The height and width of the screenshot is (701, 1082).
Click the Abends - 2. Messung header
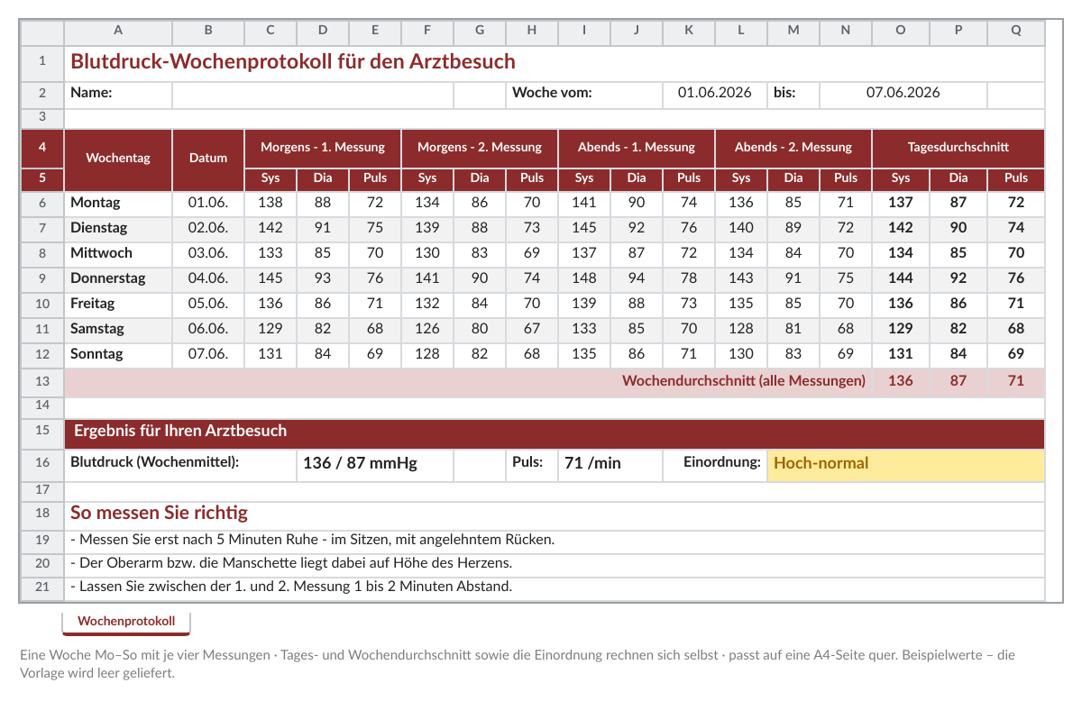pyautogui.click(x=793, y=147)
